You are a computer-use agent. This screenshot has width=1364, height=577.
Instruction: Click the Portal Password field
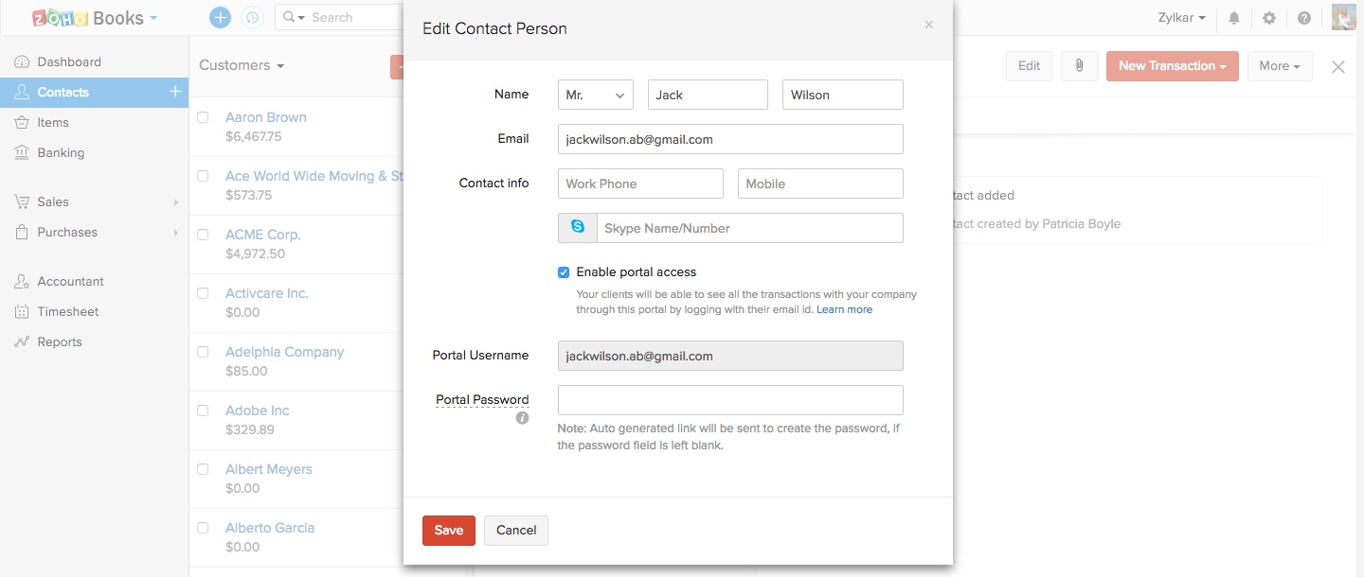point(730,400)
